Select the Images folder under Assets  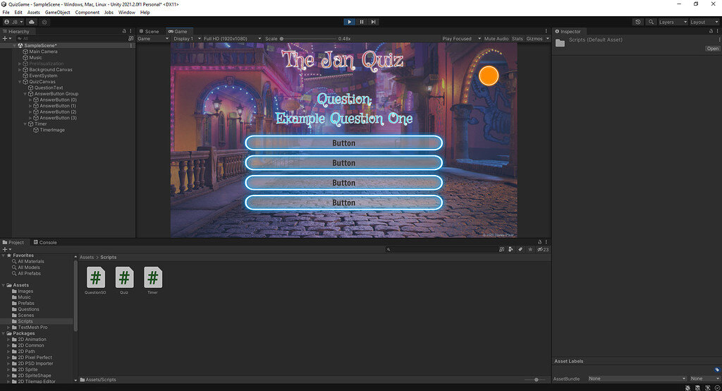(x=25, y=291)
